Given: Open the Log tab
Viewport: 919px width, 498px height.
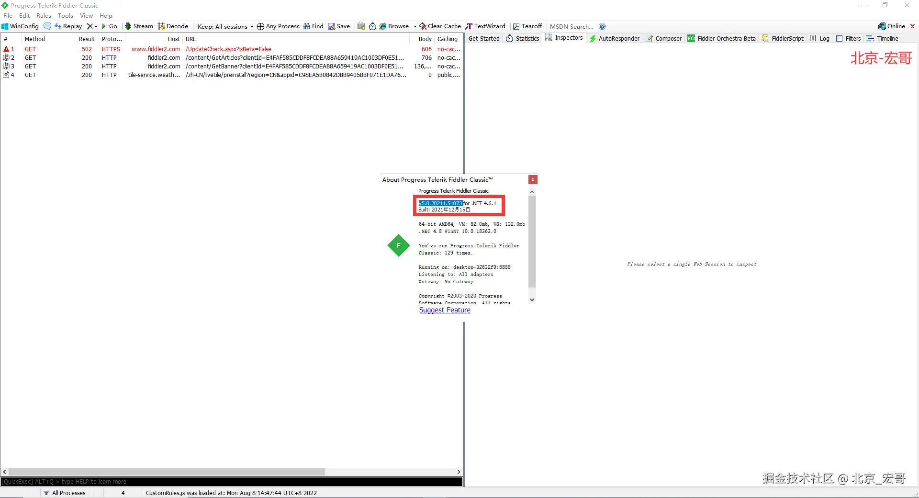Looking at the screenshot, I should click(x=820, y=38).
